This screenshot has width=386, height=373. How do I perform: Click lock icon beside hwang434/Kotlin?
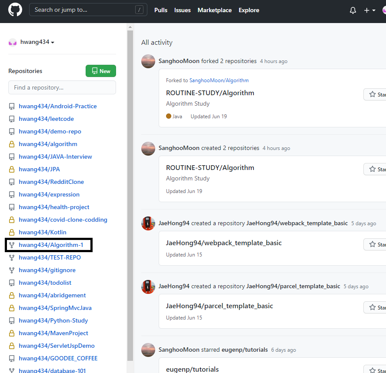click(12, 232)
